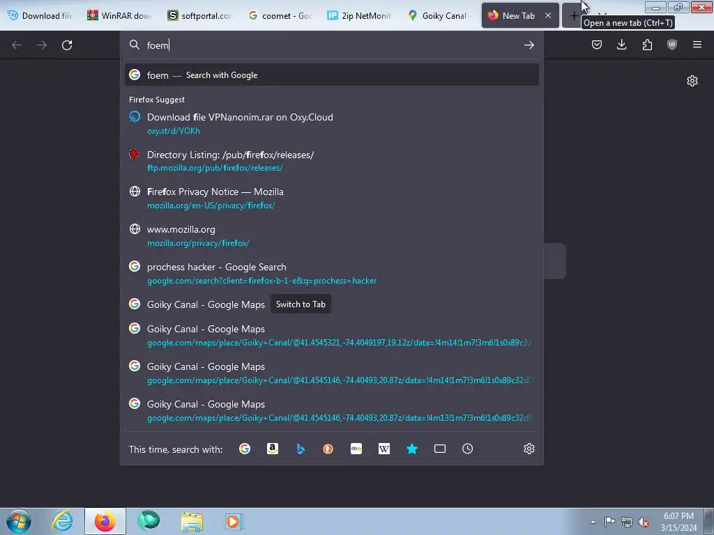Click the Go arrow in address bar

pyautogui.click(x=529, y=45)
